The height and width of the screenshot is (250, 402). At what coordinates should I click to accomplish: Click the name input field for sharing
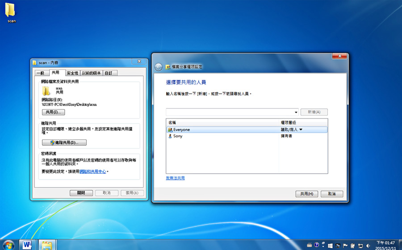pos(230,112)
